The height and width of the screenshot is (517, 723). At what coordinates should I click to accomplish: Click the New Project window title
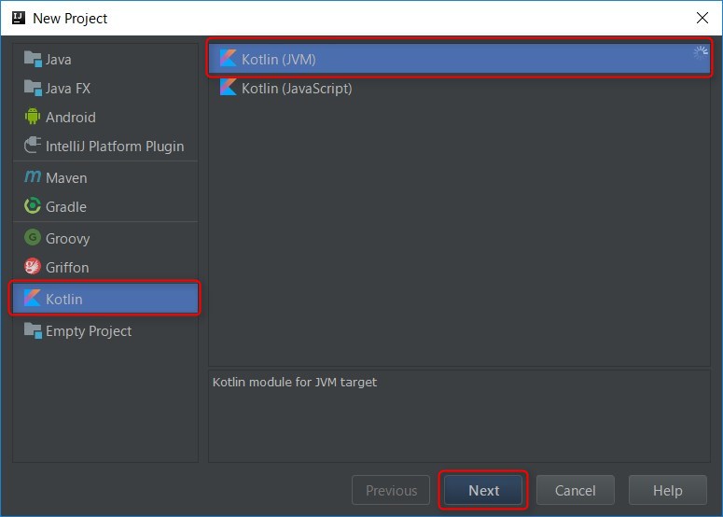(x=70, y=19)
